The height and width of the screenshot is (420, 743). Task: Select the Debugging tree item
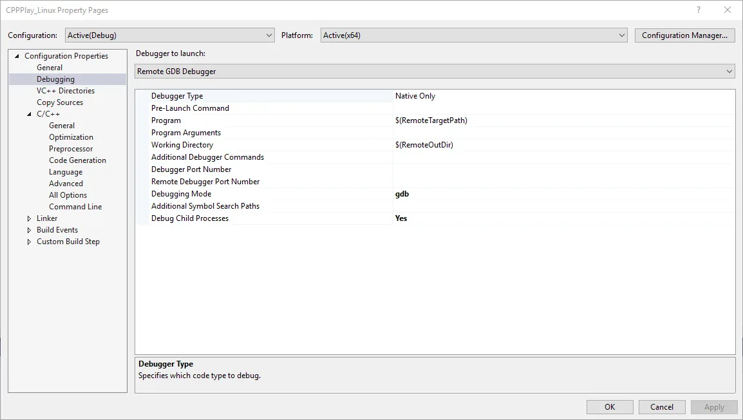[55, 79]
